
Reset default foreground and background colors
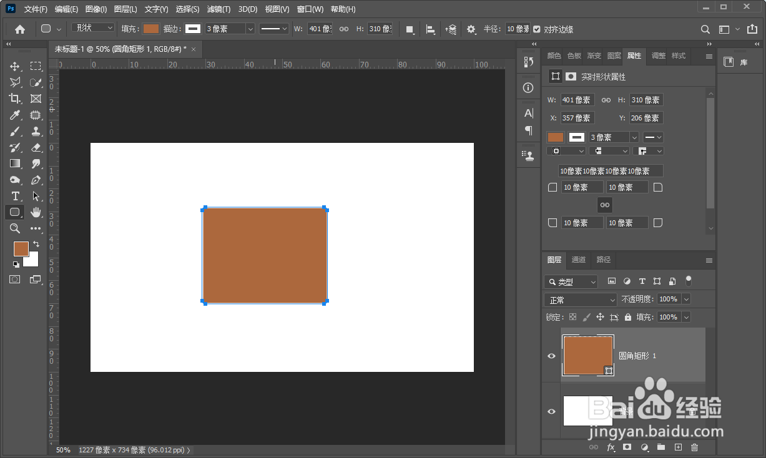[16, 264]
